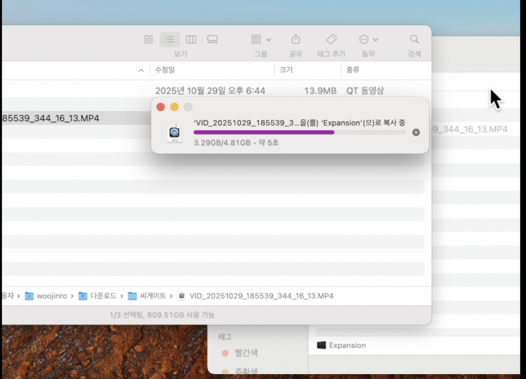This screenshot has width=526, height=379.
Task: Sort files by 종류 column
Action: pos(352,70)
